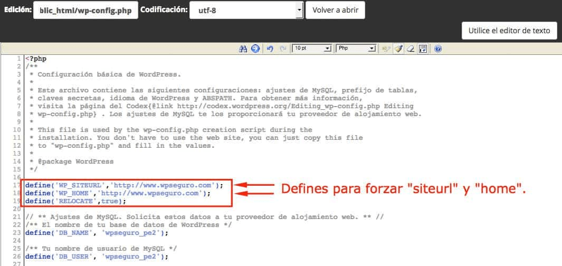The width and height of the screenshot is (562, 266).
Task: Click the eraser icon
Action: tap(411, 49)
